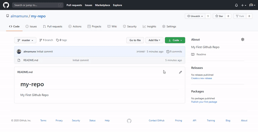The height and width of the screenshot is (132, 258).
Task: Click the GitHub Octocat logo in header
Action: [x=6, y=5]
